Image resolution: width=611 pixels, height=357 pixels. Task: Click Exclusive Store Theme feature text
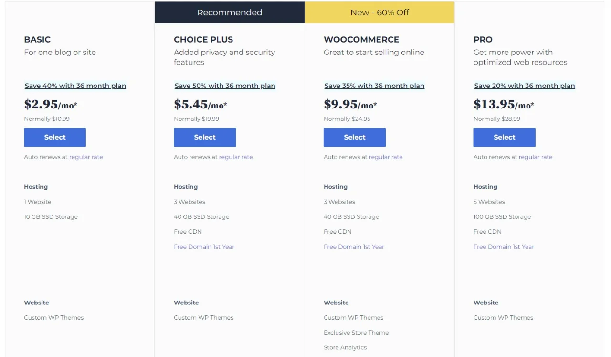coord(356,333)
